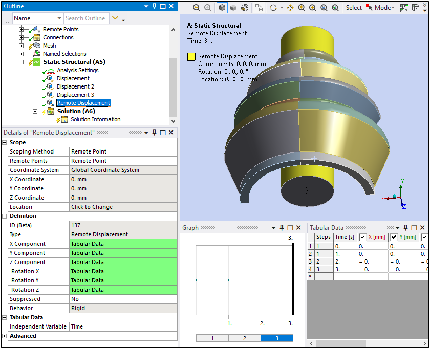The height and width of the screenshot is (349, 430).
Task: Expand the Advanced section in Details
Action: (5, 336)
